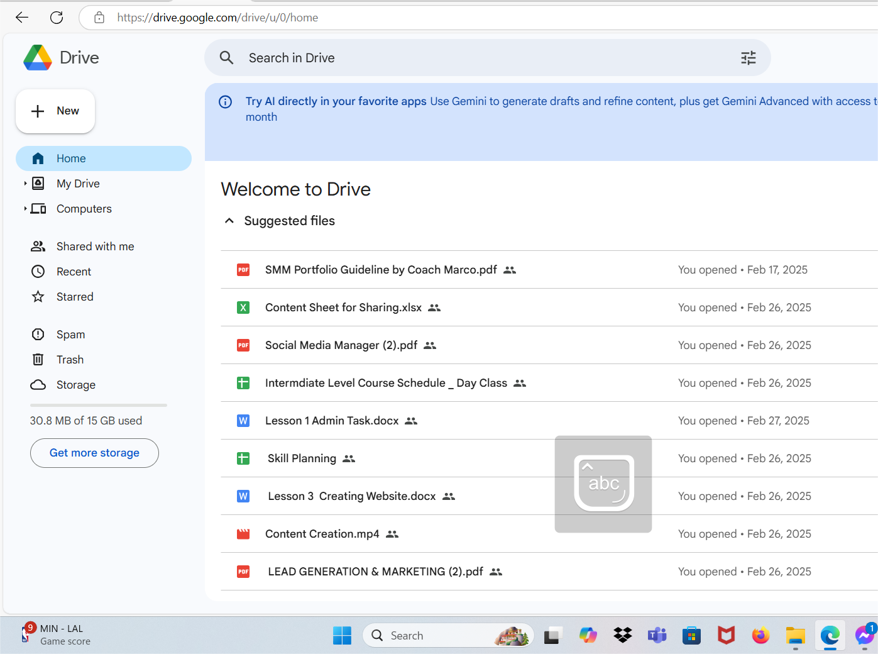This screenshot has height=654, width=878.
Task: Click the storage usage progress bar
Action: point(99,406)
